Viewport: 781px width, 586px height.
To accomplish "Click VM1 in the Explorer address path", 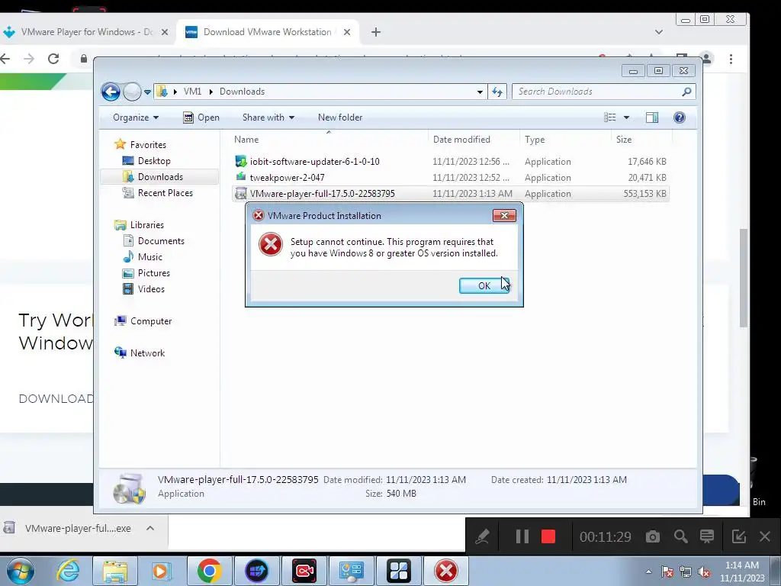I will click(192, 92).
